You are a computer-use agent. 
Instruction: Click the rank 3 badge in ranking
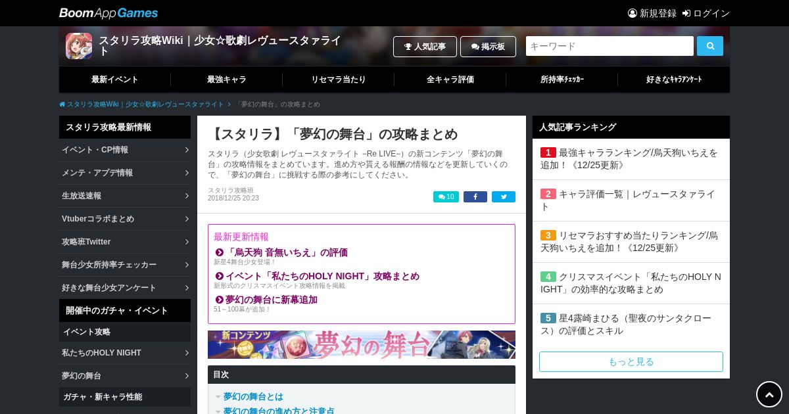coord(548,235)
